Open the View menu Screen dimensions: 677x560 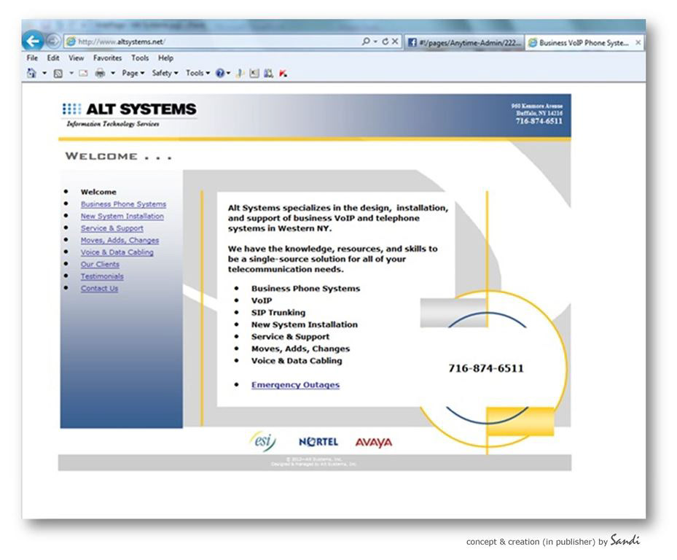point(76,58)
